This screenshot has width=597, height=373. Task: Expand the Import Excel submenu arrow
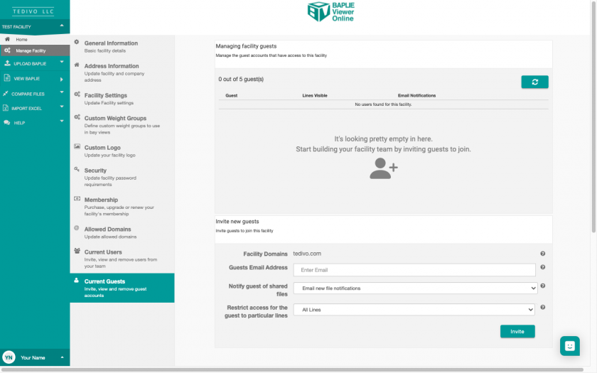62,107
